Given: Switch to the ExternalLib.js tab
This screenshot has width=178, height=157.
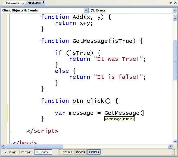Looking at the screenshot, I should pyautogui.click(x=15, y=3).
